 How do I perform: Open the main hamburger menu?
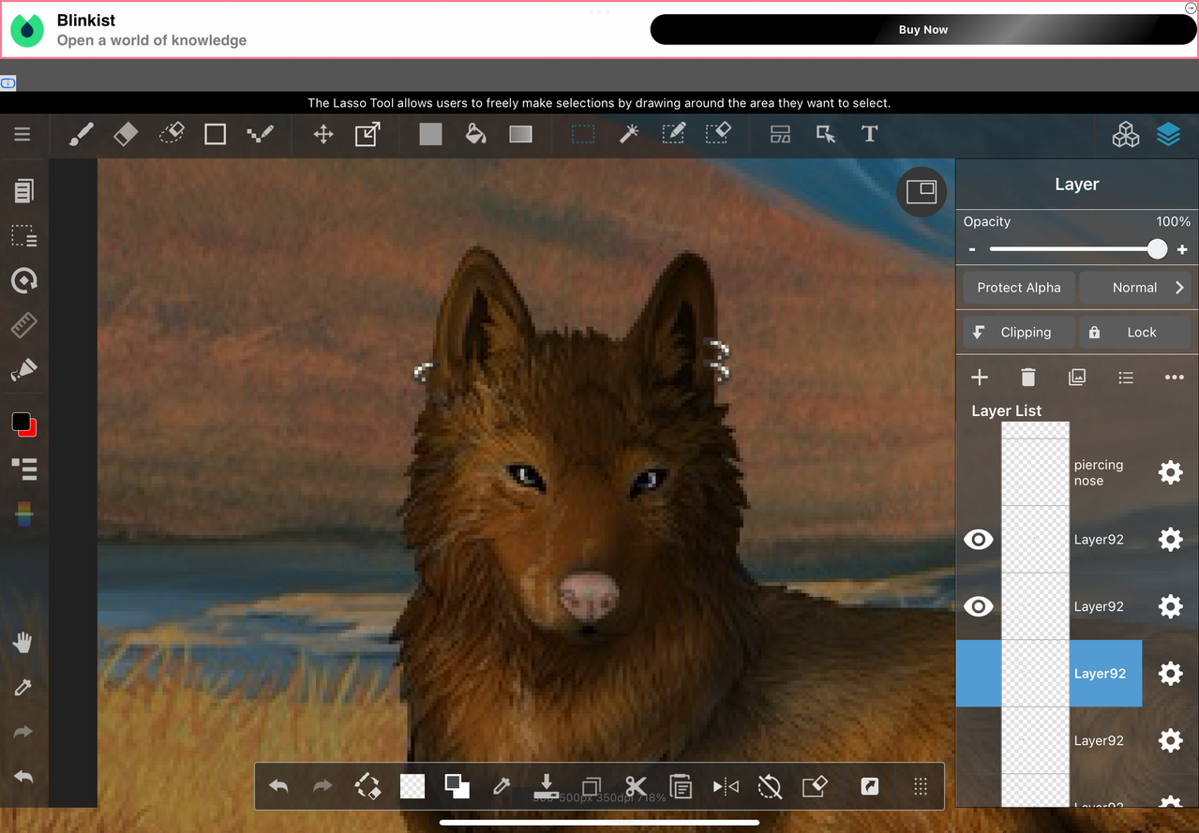coord(22,135)
